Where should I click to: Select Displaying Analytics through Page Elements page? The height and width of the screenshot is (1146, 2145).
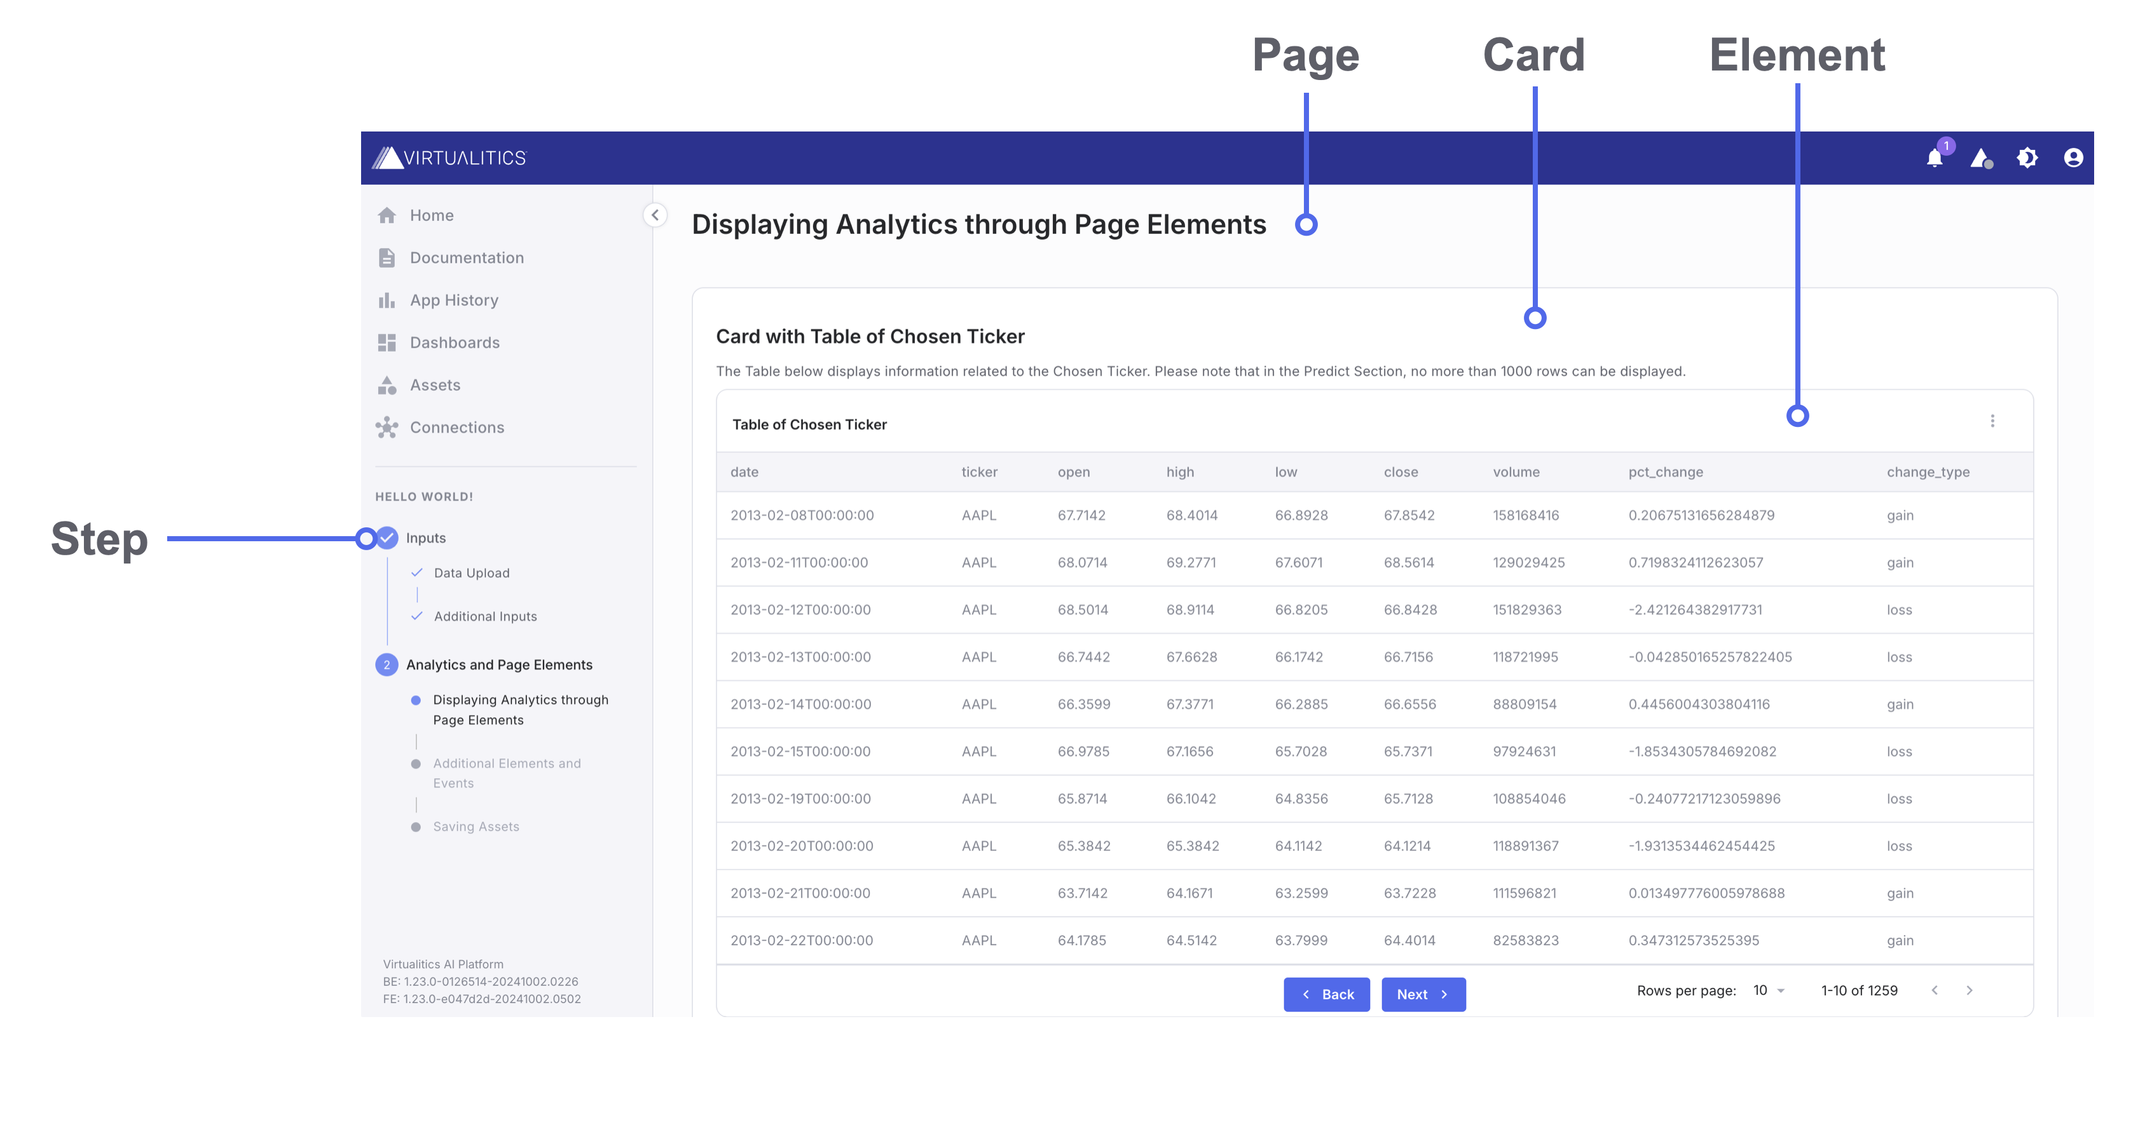point(521,710)
